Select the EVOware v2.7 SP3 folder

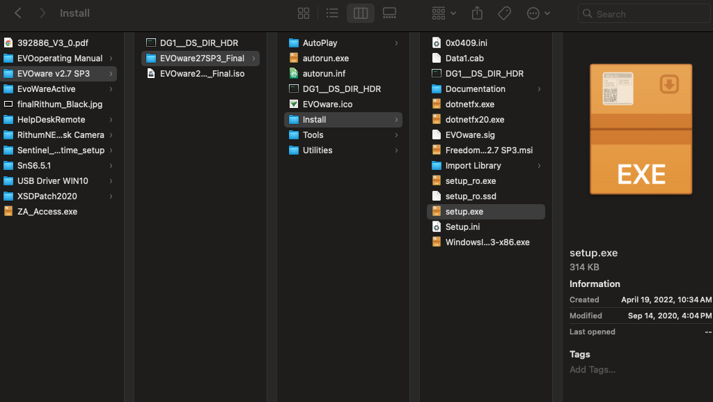[58, 74]
